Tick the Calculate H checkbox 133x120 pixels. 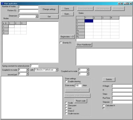tap(104, 106)
